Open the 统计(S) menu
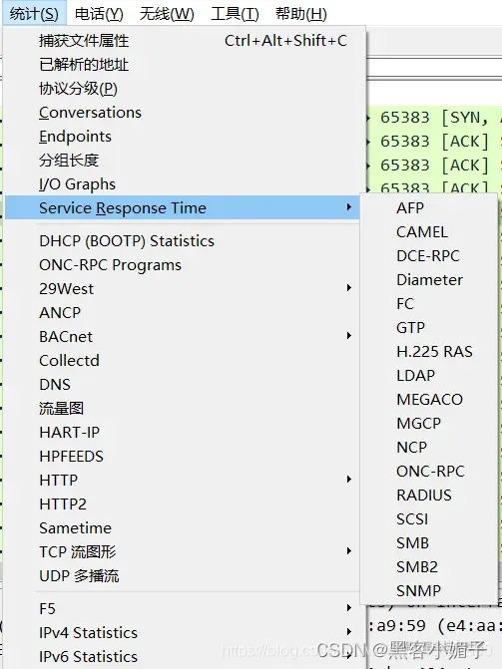This screenshot has width=502, height=669. coord(34,14)
